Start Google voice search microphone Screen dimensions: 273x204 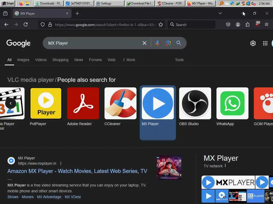[157, 43]
